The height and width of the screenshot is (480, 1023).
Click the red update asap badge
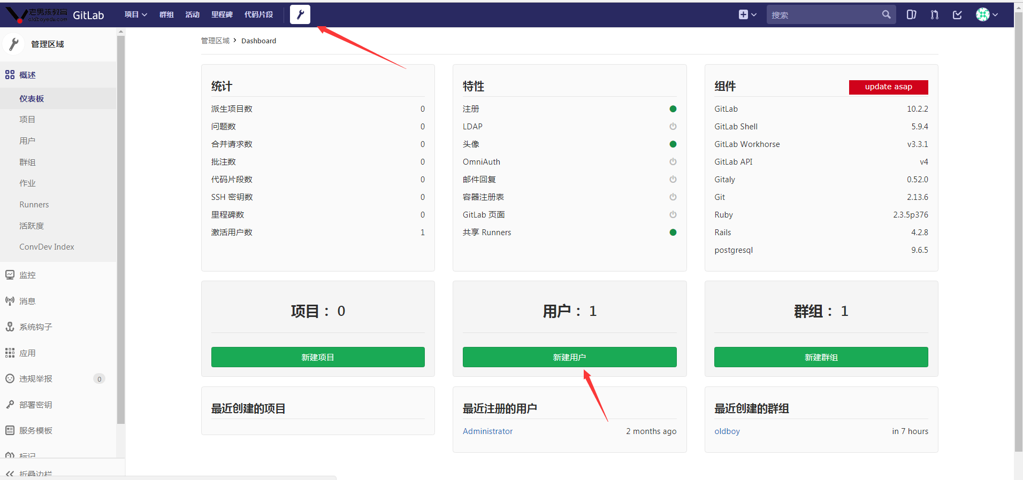[888, 87]
